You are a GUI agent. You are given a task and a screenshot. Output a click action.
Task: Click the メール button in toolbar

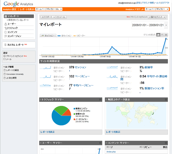pos(61,17)
